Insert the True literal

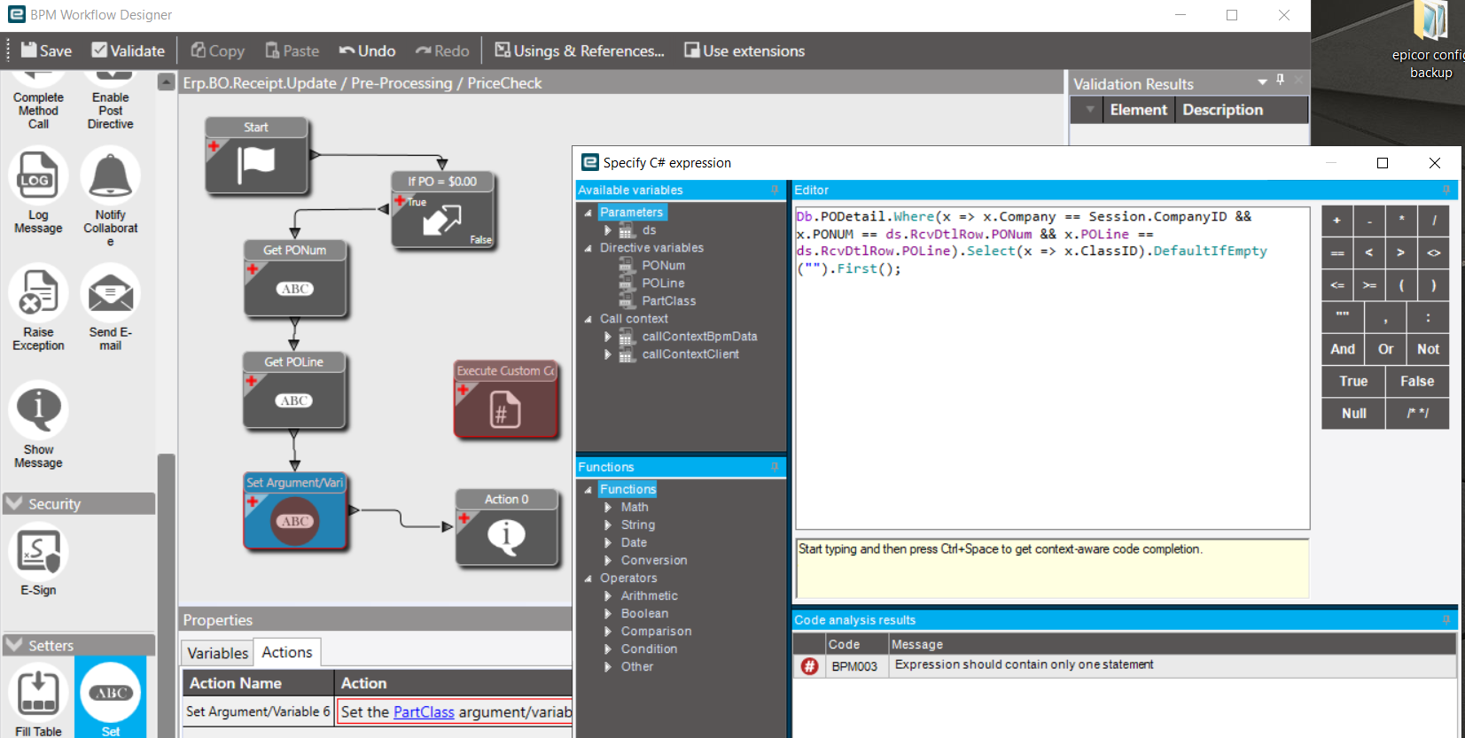pos(1353,381)
